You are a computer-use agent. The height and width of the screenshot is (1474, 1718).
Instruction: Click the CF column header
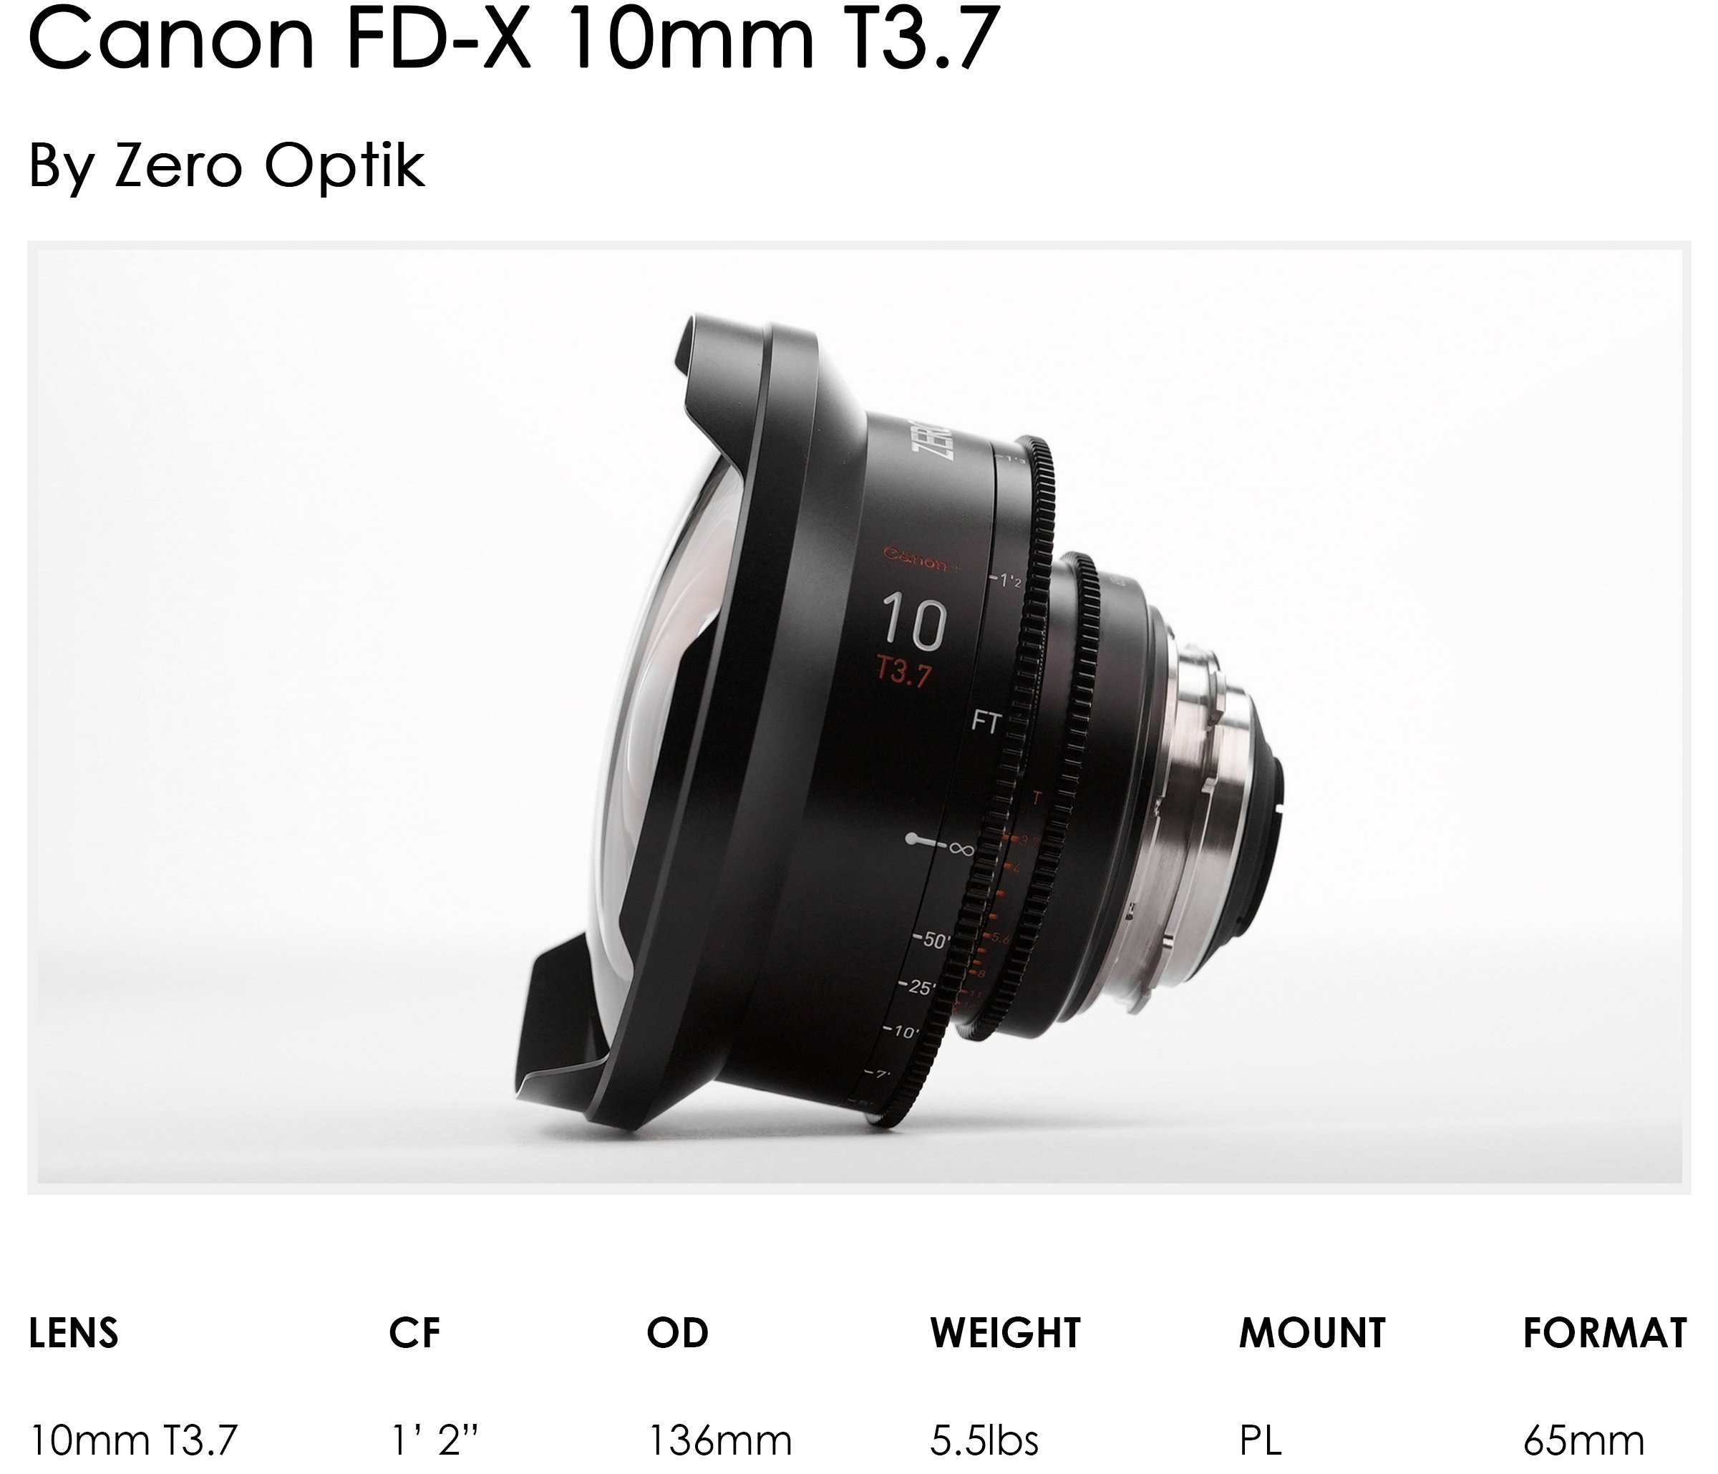pos(414,1333)
